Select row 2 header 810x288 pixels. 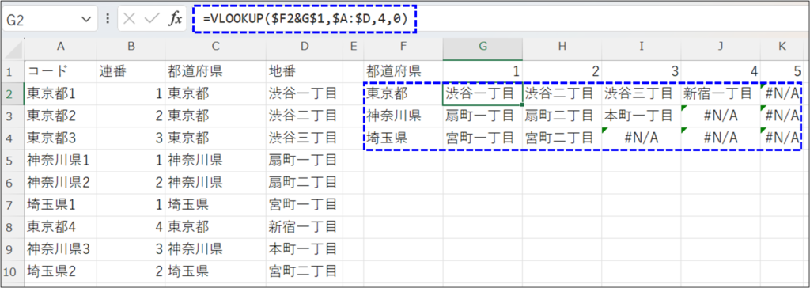[13, 93]
